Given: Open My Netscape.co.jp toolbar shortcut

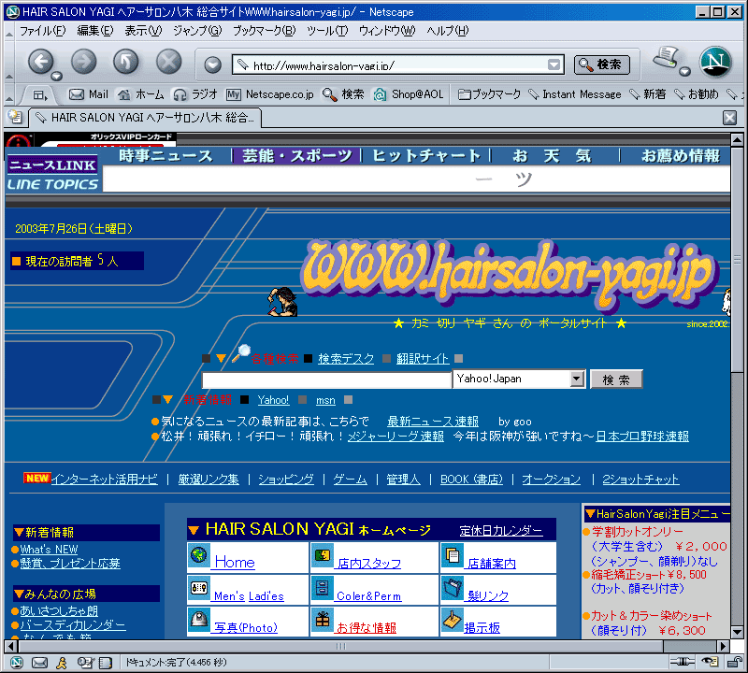Looking at the screenshot, I should pos(270,94).
